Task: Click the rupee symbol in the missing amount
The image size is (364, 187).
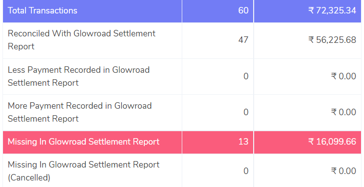Action: (311, 142)
